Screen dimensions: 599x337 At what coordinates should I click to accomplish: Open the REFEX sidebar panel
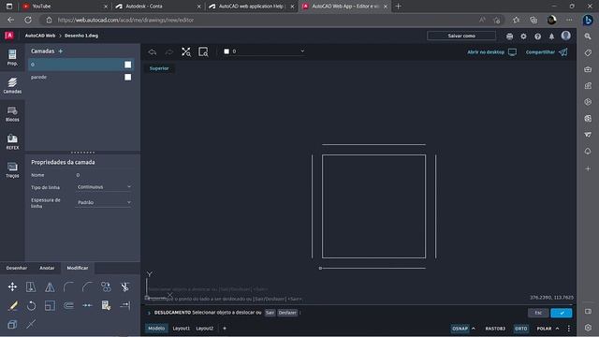pos(12,141)
